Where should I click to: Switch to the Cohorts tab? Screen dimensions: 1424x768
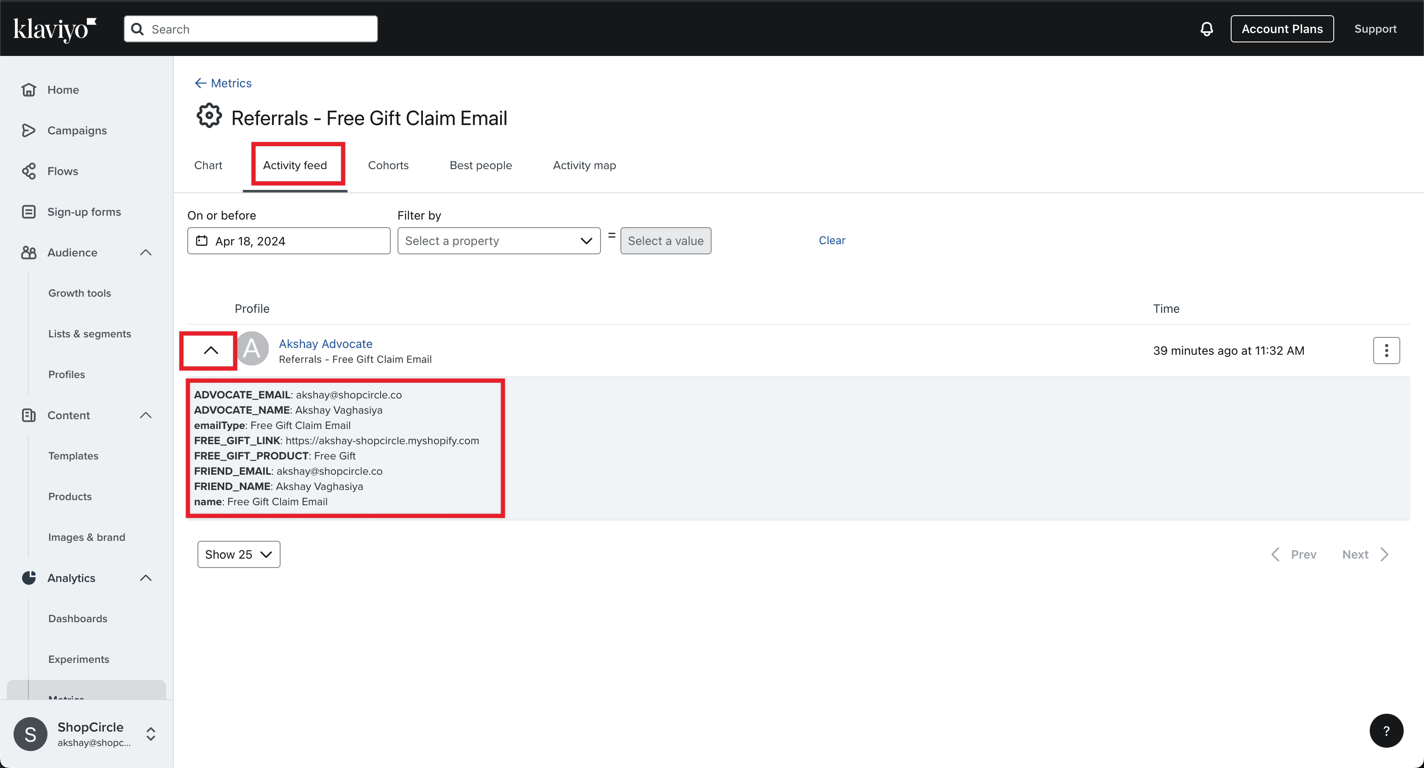coord(388,165)
